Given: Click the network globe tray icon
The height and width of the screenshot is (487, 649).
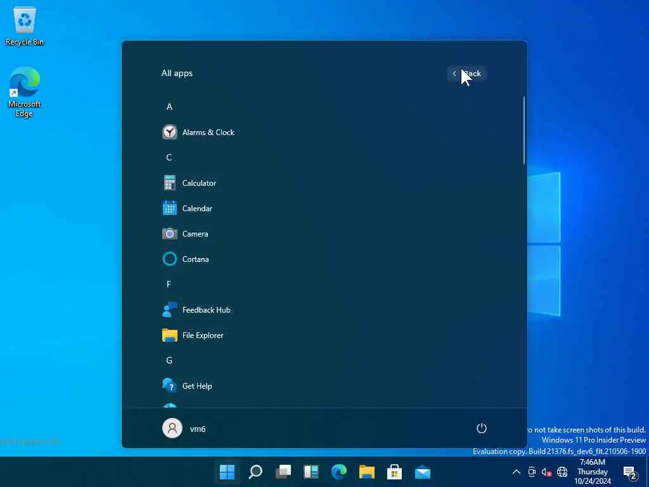Looking at the screenshot, I should tap(562, 472).
